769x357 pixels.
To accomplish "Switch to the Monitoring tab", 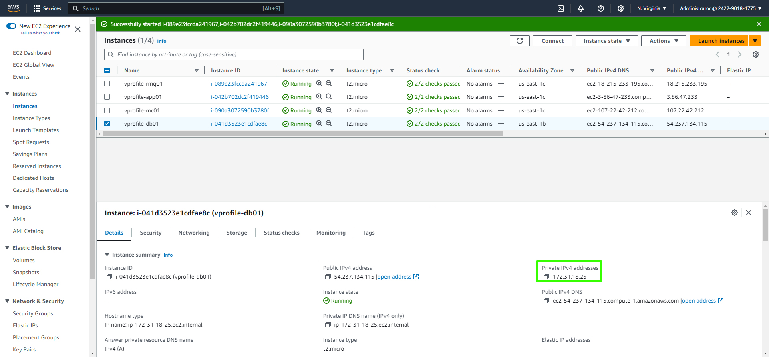I will point(331,233).
